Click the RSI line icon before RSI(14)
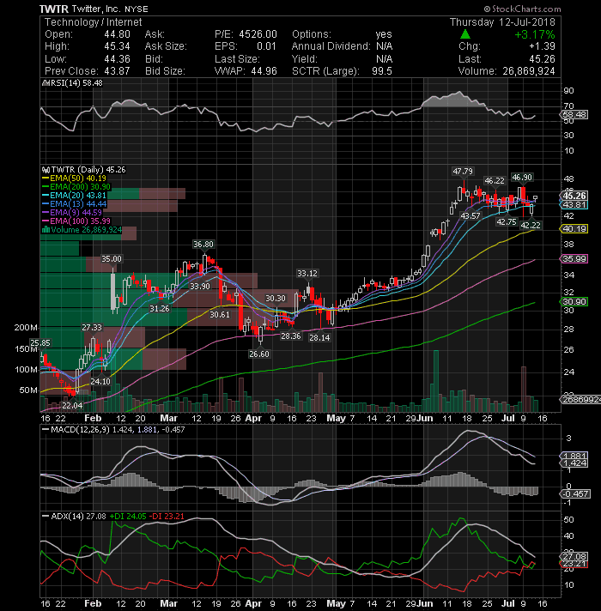The image size is (601, 611). coord(45,83)
